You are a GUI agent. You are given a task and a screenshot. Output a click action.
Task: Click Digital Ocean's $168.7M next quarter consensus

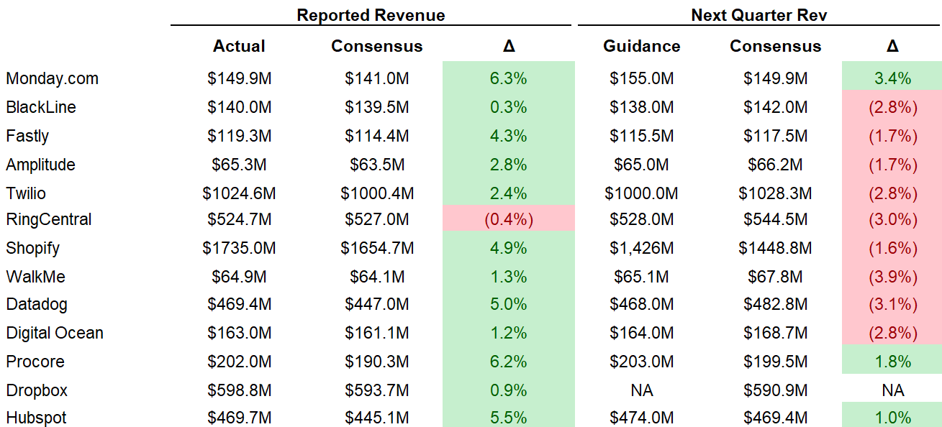click(775, 333)
